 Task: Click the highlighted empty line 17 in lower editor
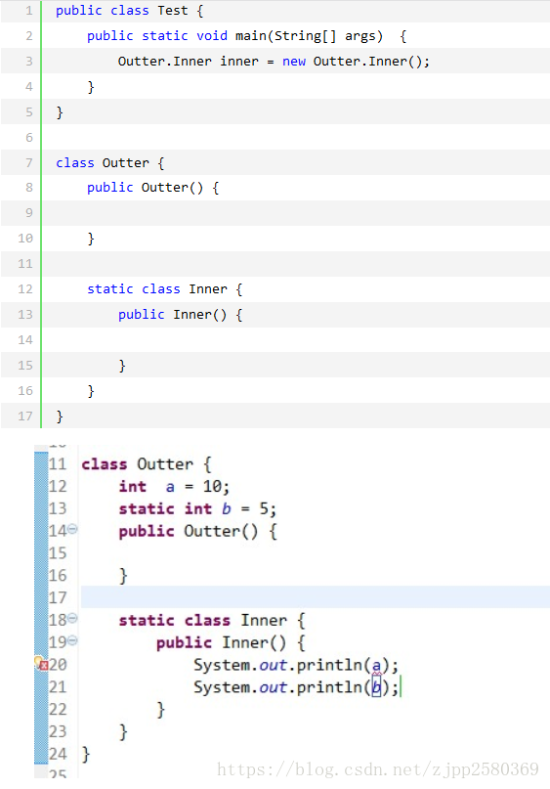tap(316, 596)
